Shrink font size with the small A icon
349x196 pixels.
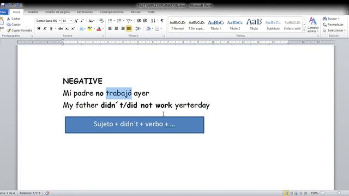82,21
